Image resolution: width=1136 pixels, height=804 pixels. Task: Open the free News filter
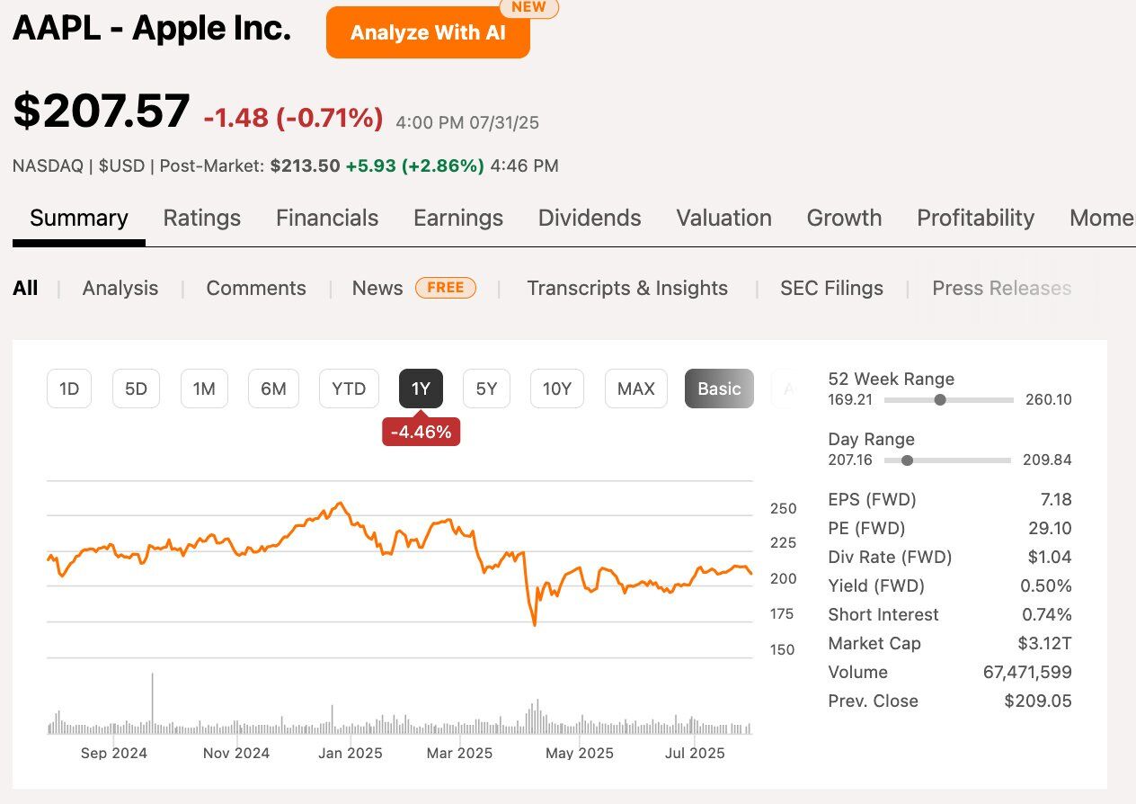pos(377,289)
